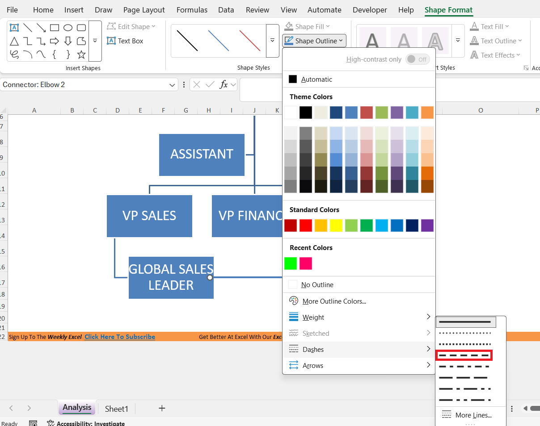Open Text Outline dropdown
Screen dimensions: 540x426
coord(496,41)
